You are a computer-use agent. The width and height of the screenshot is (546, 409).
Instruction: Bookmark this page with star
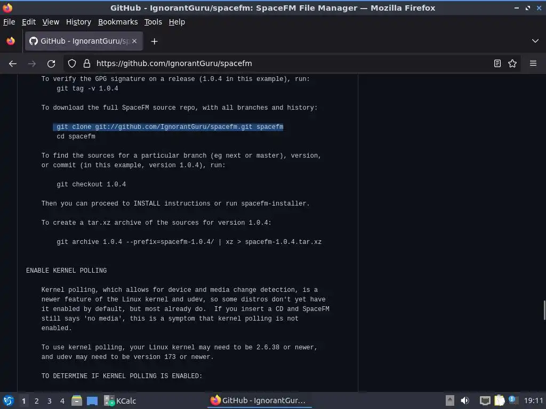[x=512, y=64]
